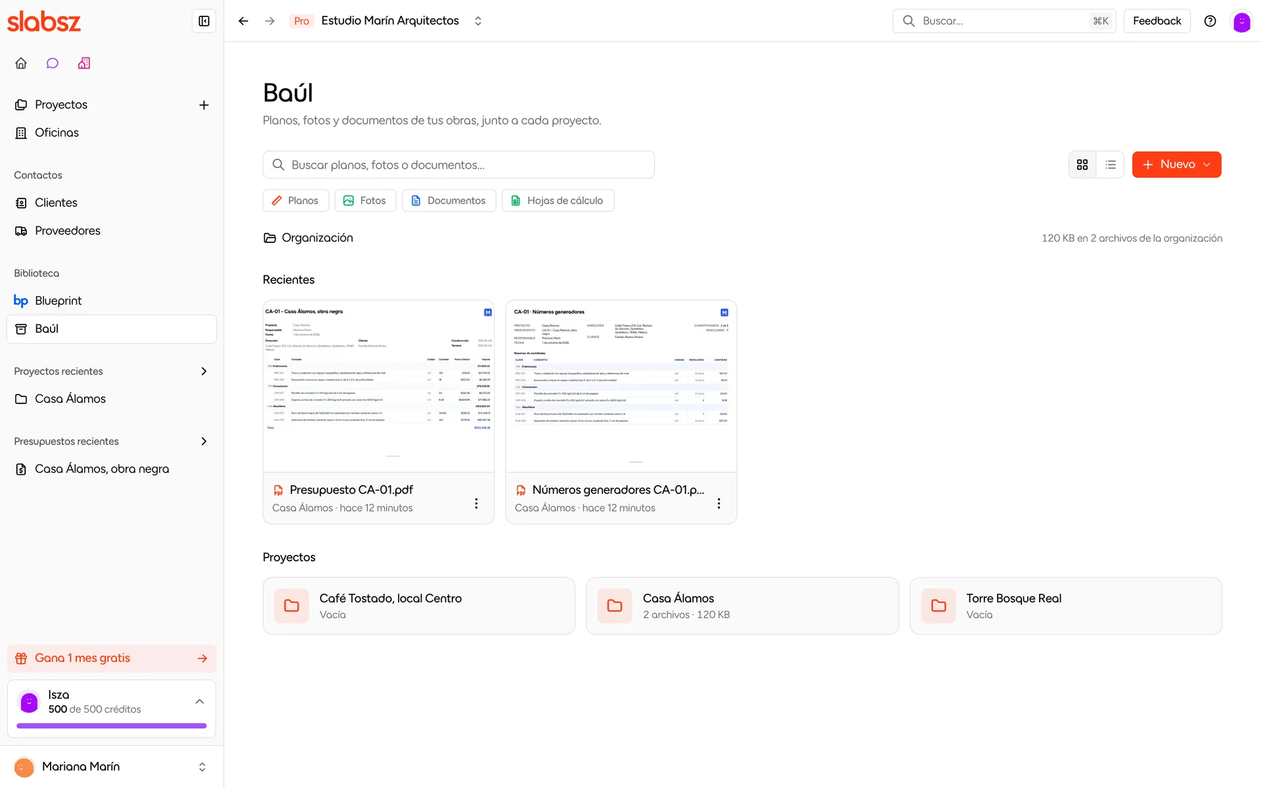1261x788 pixels.
Task: Filter by Planos
Action: (296, 200)
